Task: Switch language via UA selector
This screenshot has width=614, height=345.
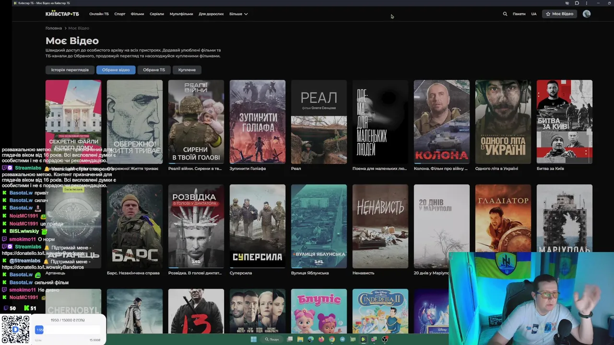Action: [534, 14]
